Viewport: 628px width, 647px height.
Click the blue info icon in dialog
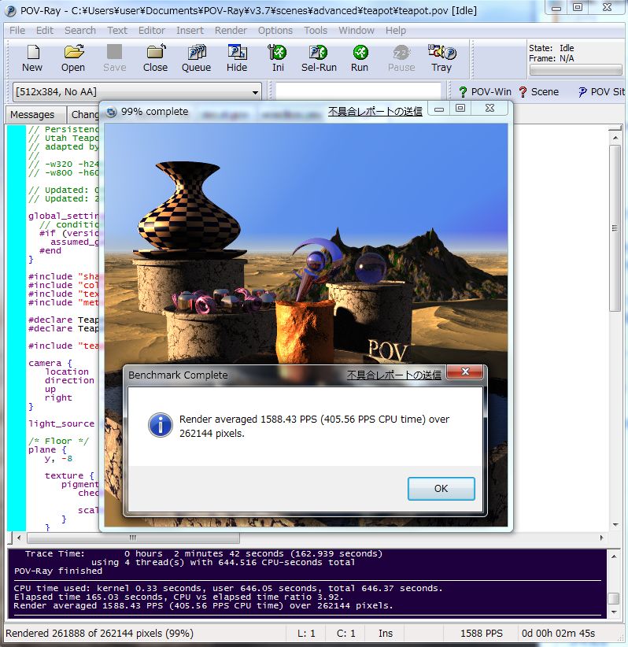[x=160, y=425]
